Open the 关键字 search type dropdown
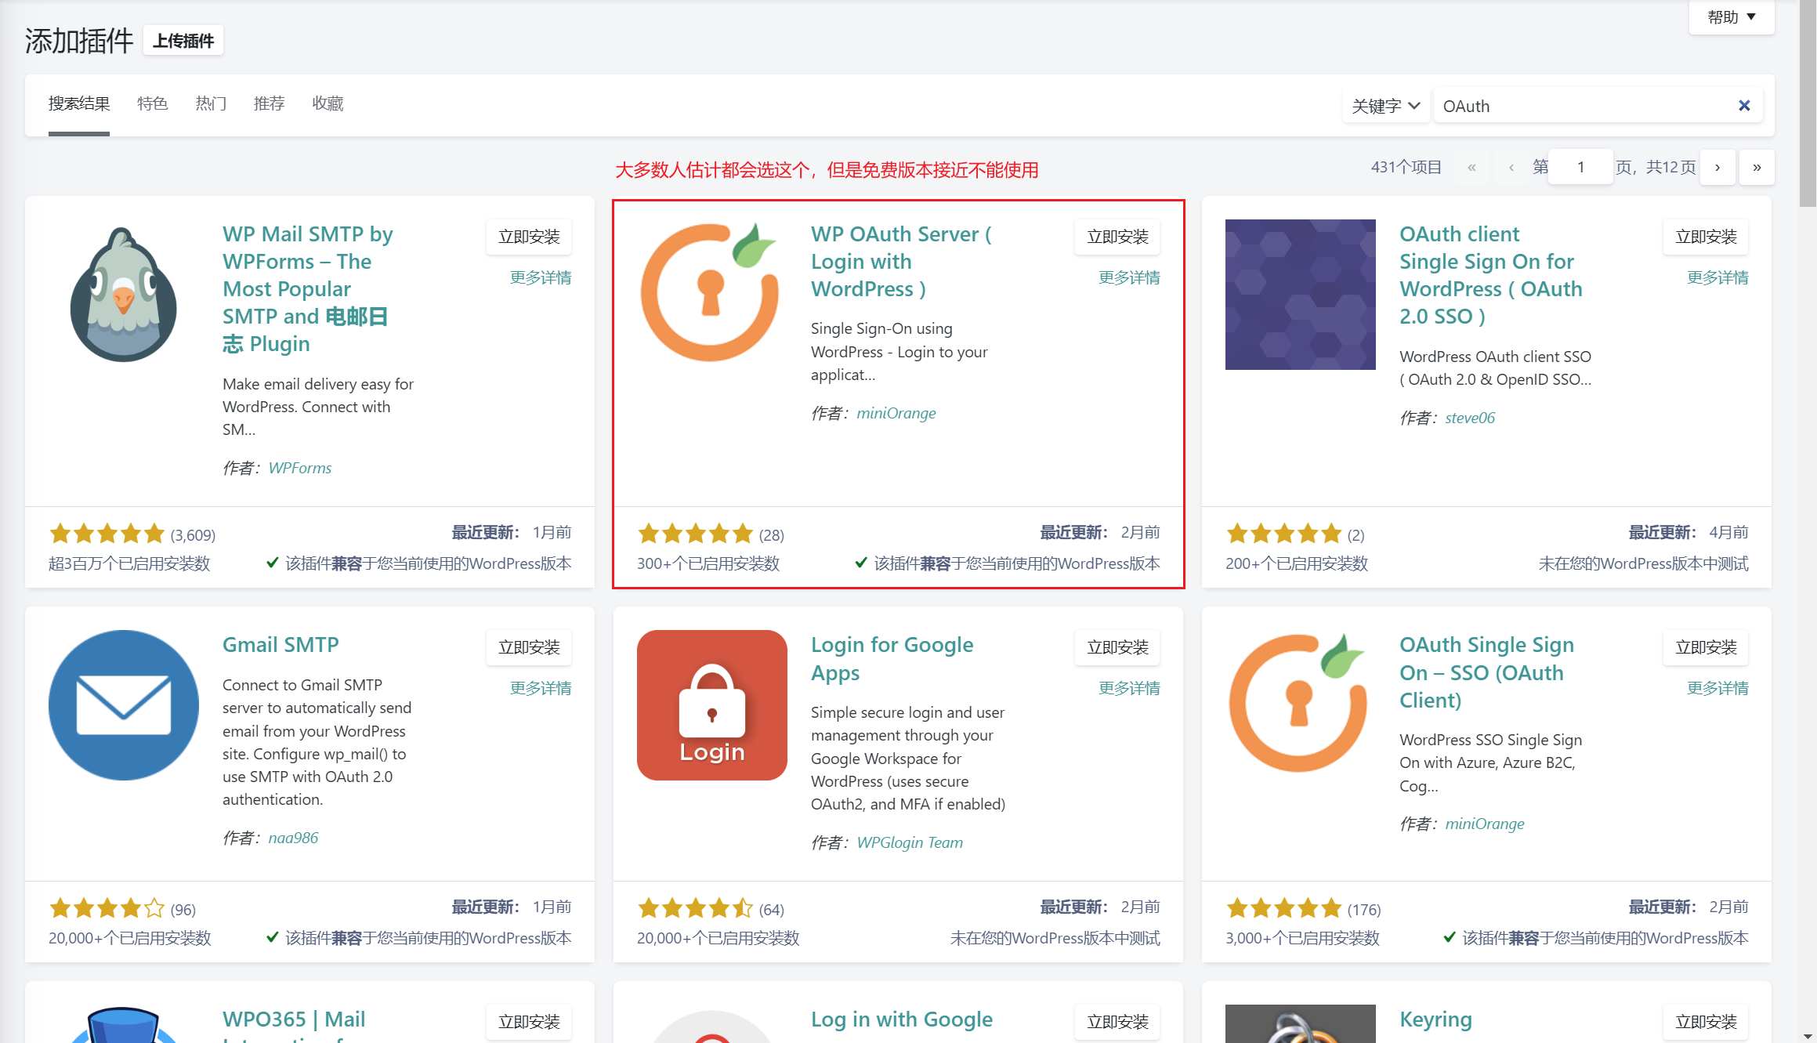 click(1385, 106)
